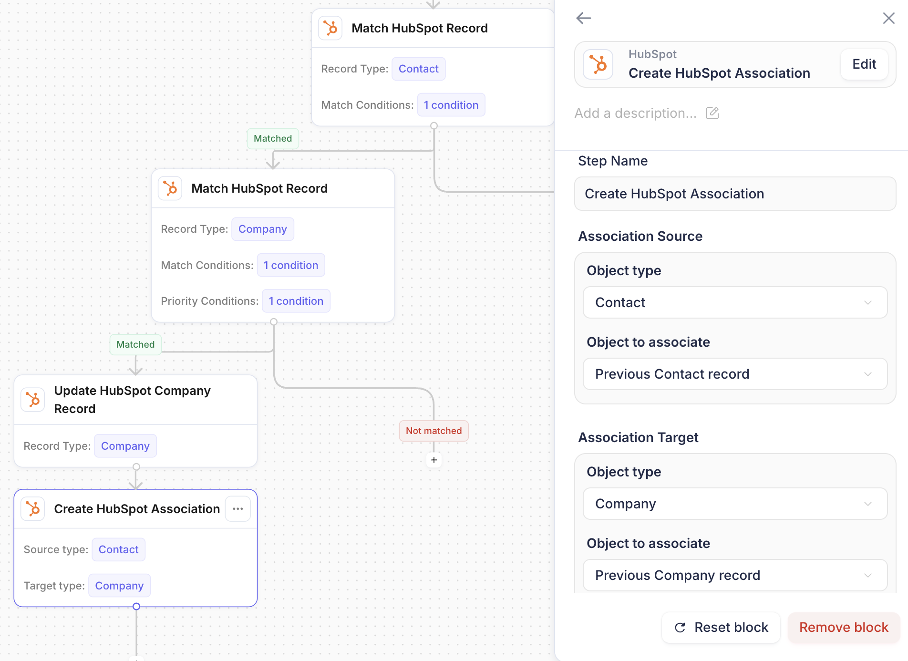Click HubSpot icon on top Match HubSpot Record node
Image resolution: width=908 pixels, height=661 pixels.
pos(330,28)
